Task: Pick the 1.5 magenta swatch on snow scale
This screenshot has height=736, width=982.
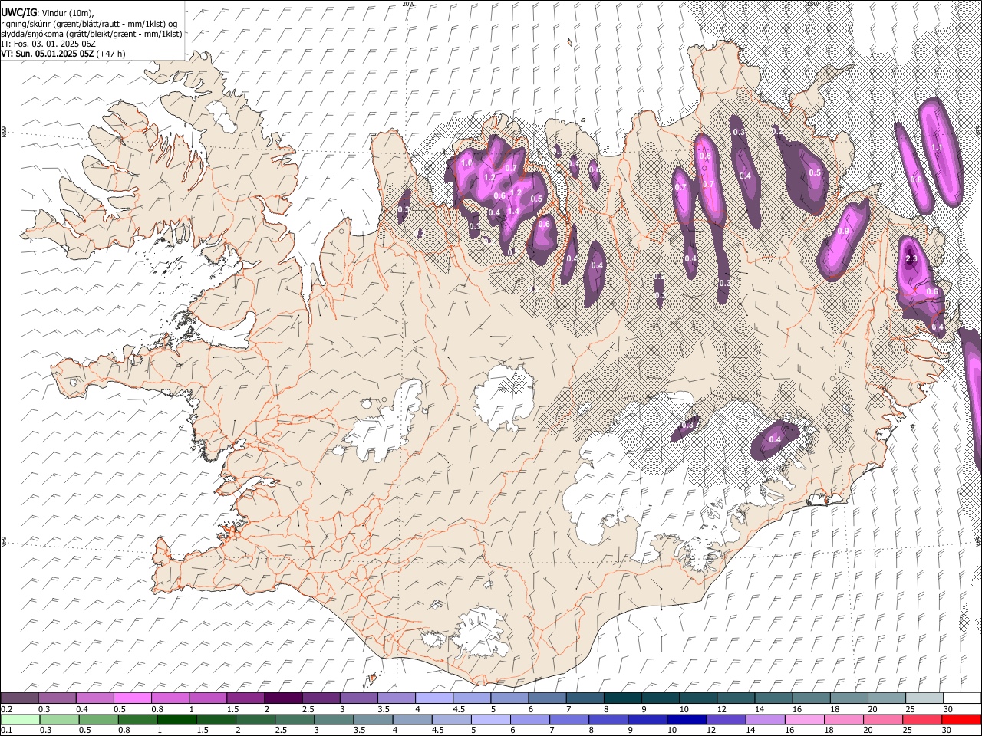Action: (x=245, y=698)
